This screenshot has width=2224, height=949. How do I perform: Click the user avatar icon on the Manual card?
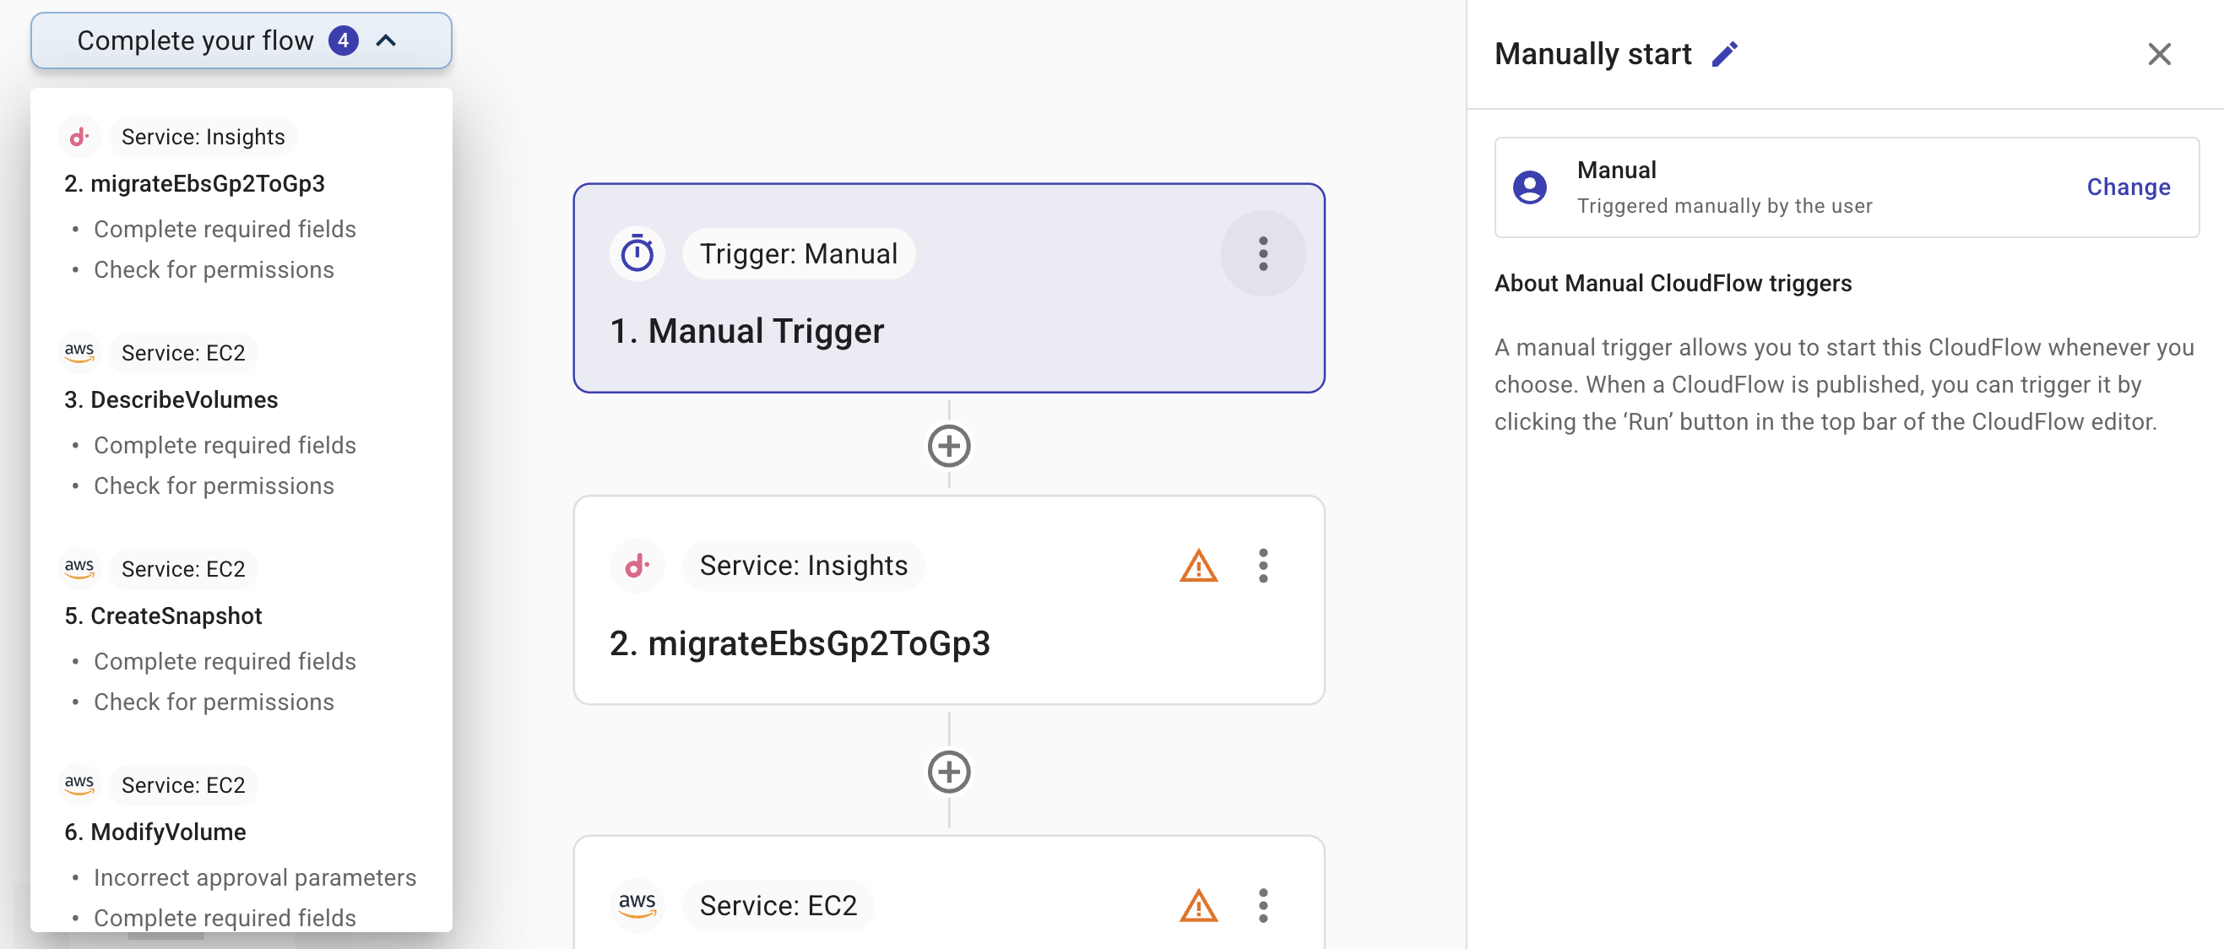[1529, 187]
